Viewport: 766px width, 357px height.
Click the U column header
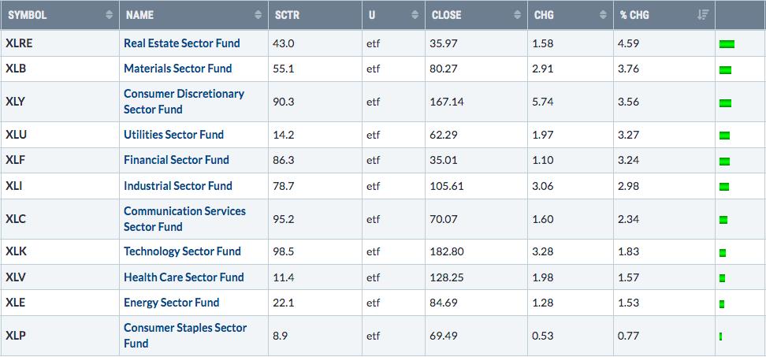pyautogui.click(x=372, y=15)
